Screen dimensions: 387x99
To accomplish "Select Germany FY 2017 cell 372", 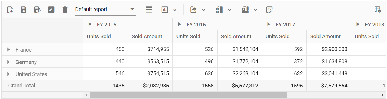I will [x=284, y=62].
